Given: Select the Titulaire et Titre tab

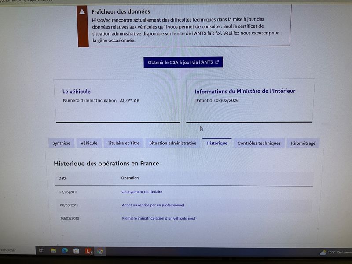Looking at the screenshot, I should (x=124, y=143).
